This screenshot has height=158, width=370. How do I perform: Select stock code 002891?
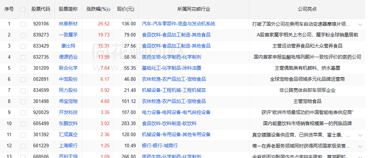[41, 79]
